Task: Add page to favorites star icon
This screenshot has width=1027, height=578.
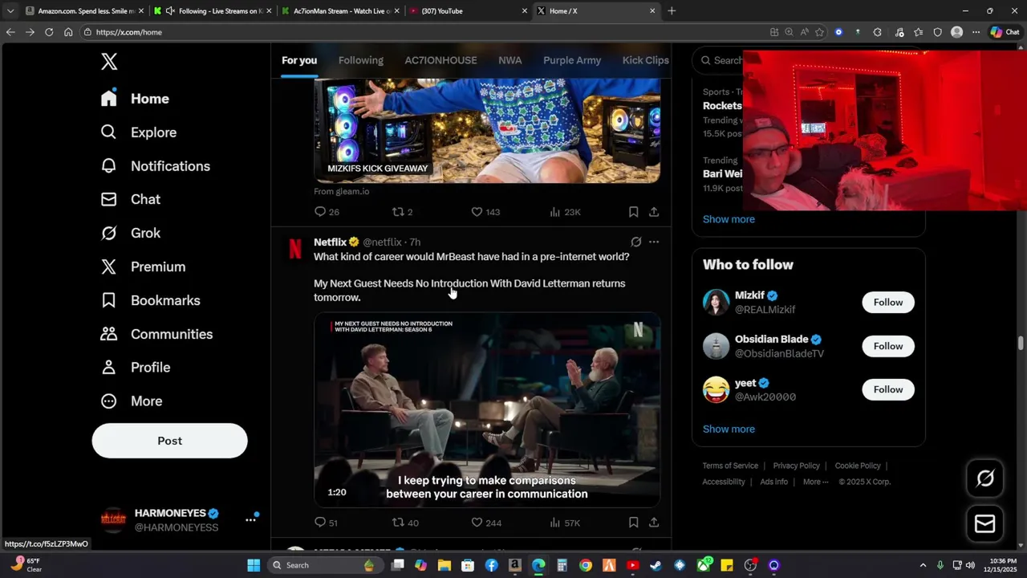Action: [819, 32]
